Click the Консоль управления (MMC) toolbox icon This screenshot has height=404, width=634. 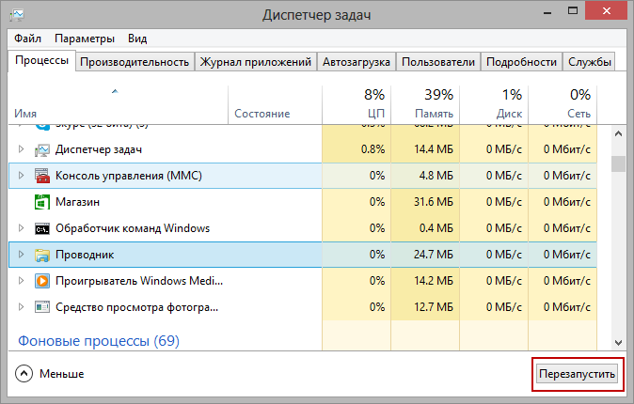[x=42, y=176]
